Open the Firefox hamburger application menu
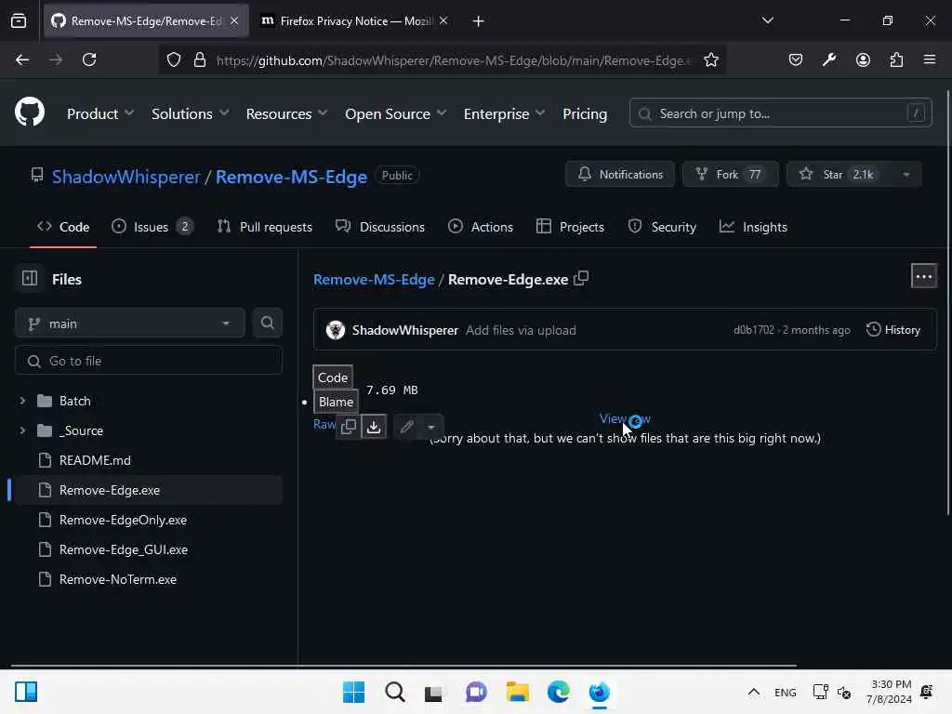 tap(930, 59)
